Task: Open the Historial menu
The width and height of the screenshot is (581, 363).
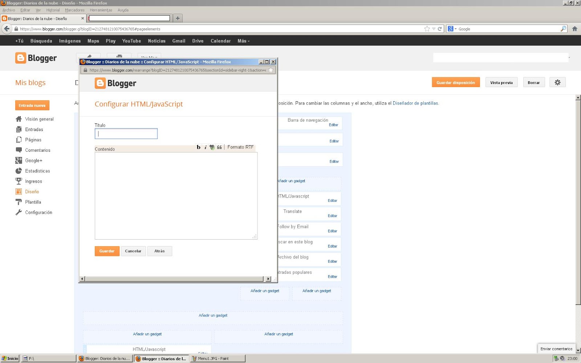Action: [x=53, y=10]
